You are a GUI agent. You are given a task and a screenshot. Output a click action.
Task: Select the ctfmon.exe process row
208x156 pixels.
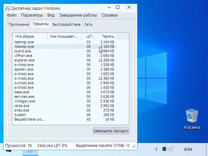[x=64, y=56]
